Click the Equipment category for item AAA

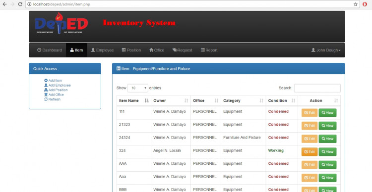(233, 164)
